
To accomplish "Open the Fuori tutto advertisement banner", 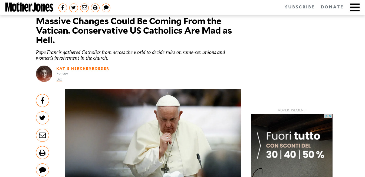I will tap(292, 146).
